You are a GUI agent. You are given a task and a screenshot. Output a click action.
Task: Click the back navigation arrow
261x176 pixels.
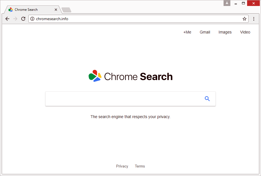(7, 19)
